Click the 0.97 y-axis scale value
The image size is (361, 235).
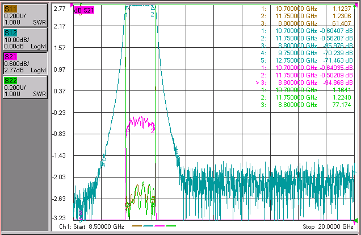(60, 69)
